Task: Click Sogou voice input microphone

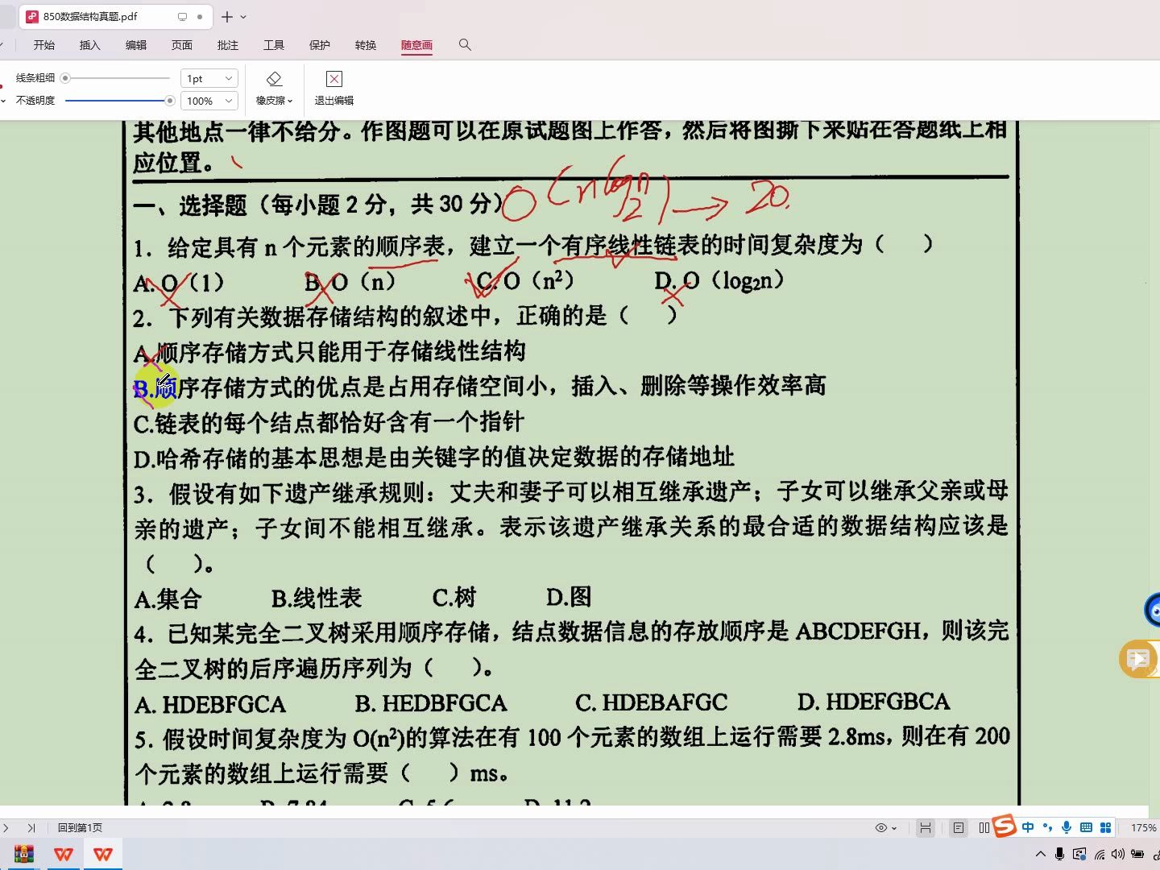Action: click(x=1067, y=827)
